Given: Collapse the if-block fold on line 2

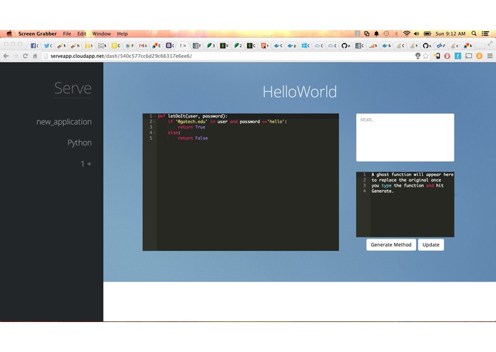Looking at the screenshot, I should coord(154,122).
